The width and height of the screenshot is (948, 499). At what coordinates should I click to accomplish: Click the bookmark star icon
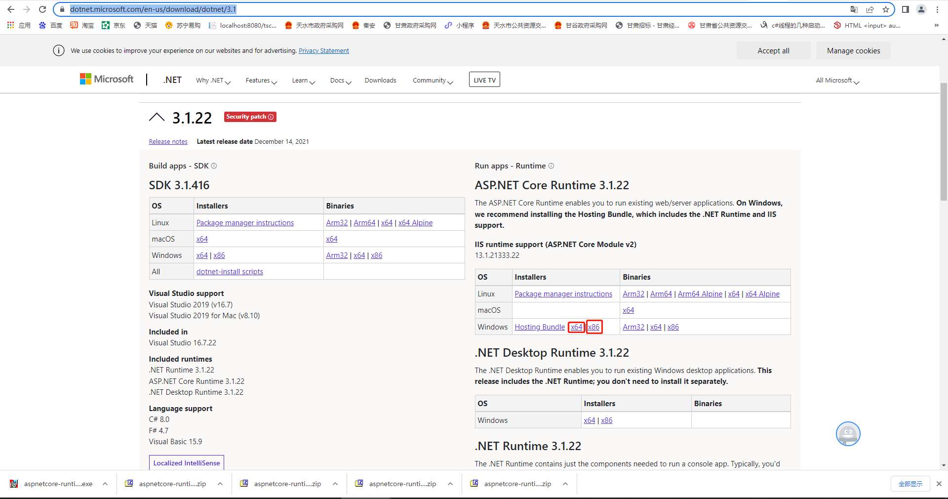pyautogui.click(x=886, y=9)
